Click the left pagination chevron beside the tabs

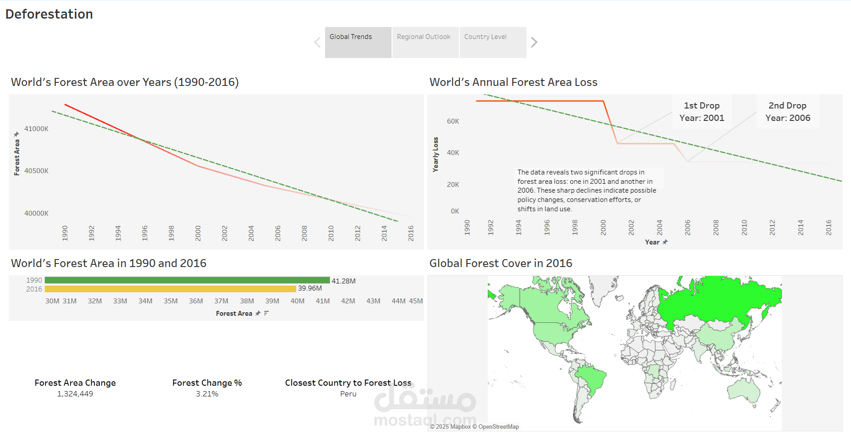[317, 42]
